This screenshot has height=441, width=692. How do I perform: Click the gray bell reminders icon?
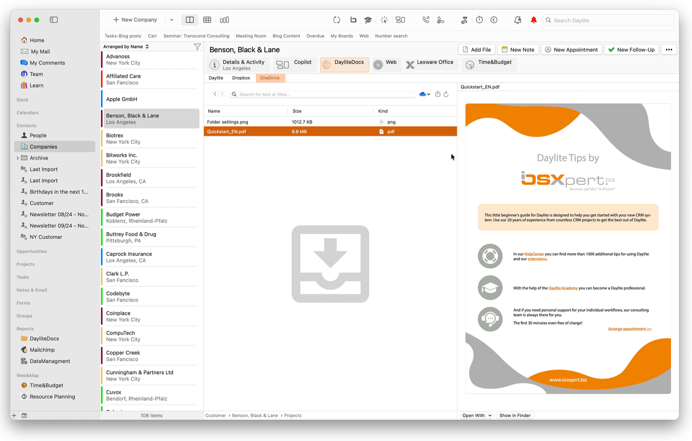click(x=518, y=20)
